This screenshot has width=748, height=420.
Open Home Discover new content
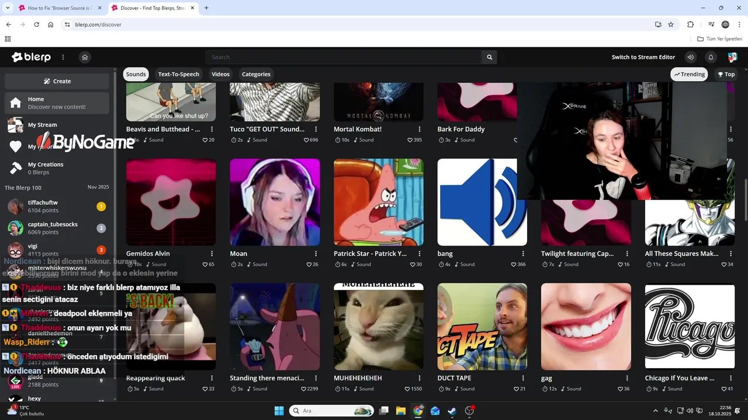(x=57, y=103)
